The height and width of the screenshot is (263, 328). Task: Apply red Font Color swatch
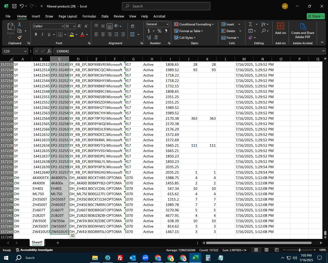[82, 34]
